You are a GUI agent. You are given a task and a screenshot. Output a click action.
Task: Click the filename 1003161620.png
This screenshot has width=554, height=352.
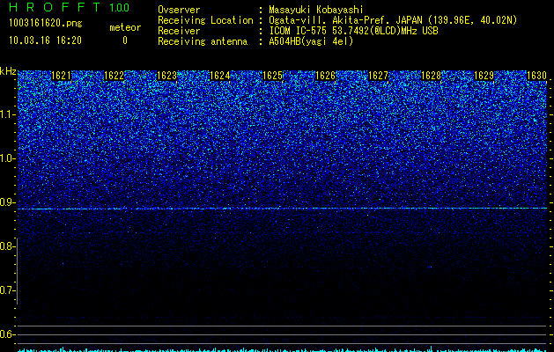tap(46, 23)
